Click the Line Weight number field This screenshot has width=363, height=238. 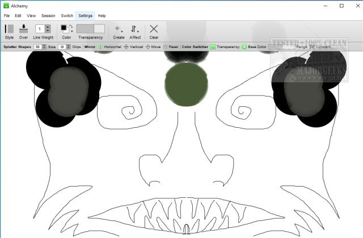point(40,28)
